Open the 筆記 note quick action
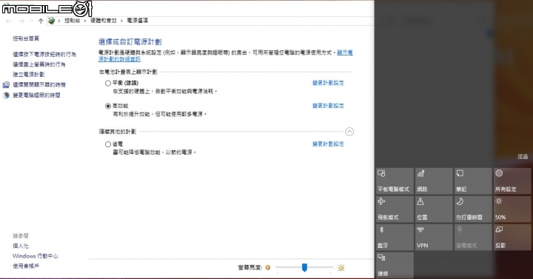This screenshot has width=533, height=279. [473, 181]
